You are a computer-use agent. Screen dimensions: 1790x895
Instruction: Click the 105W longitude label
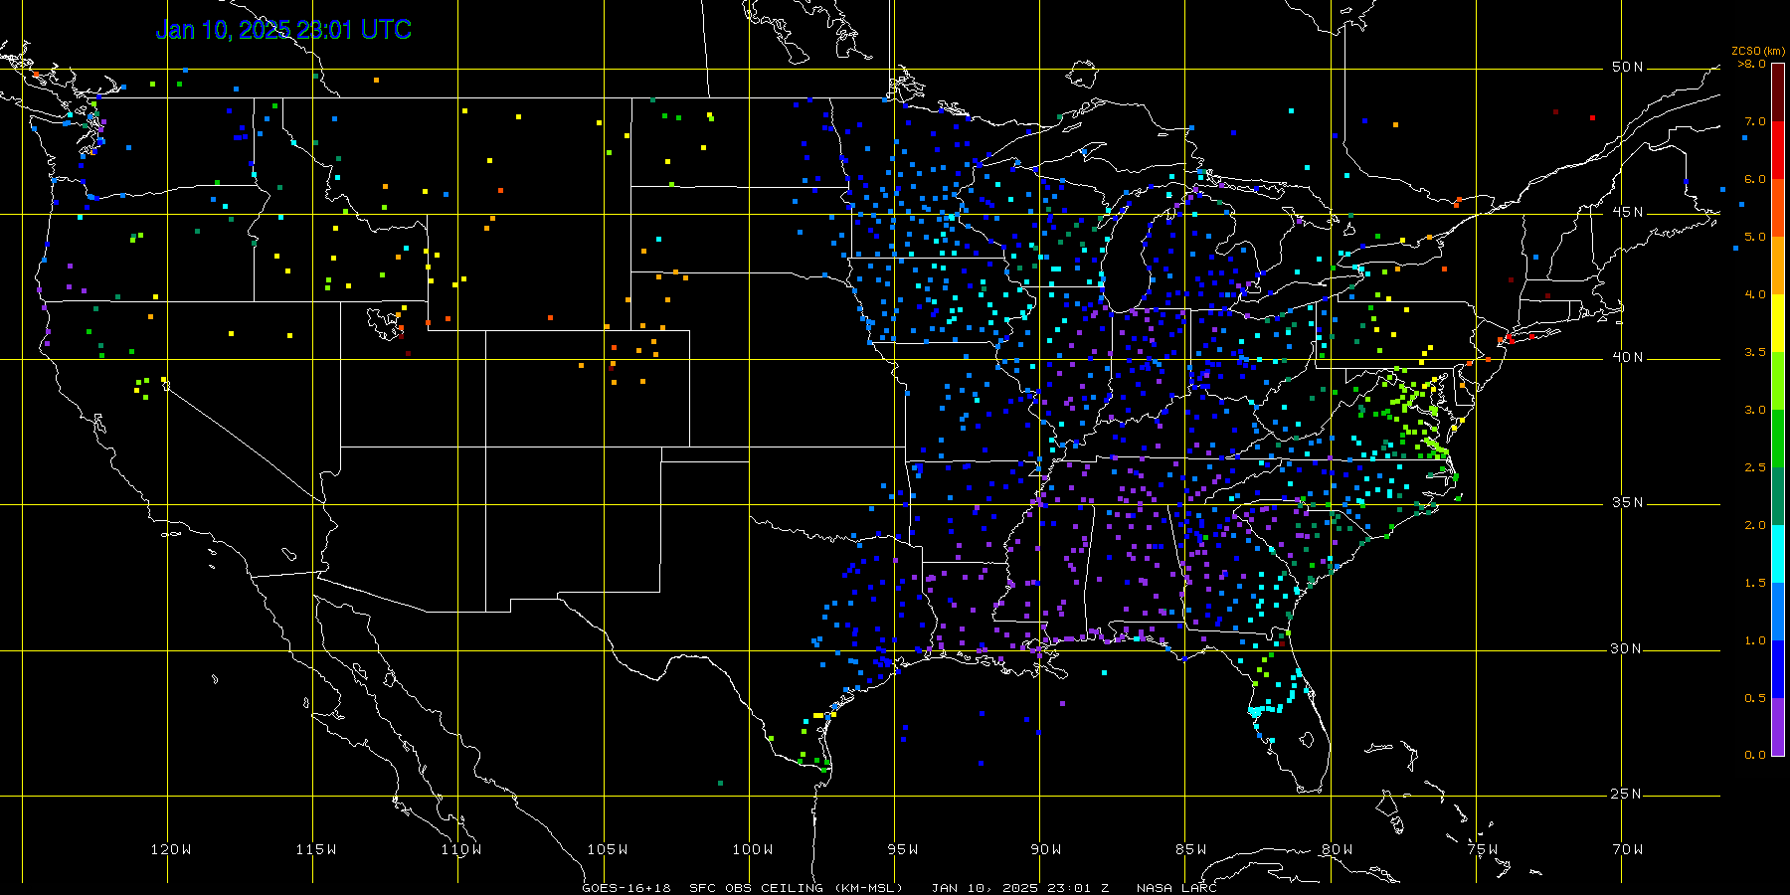[x=607, y=849]
